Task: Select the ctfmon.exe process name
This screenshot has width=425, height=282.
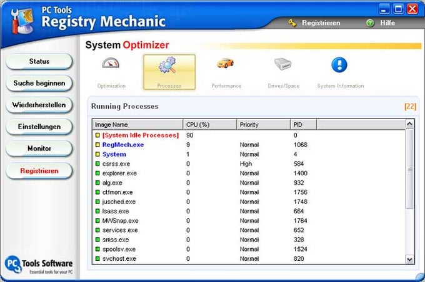Action: click(x=117, y=192)
